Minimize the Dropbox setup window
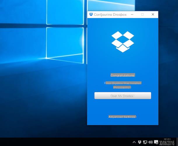 point(132,14)
